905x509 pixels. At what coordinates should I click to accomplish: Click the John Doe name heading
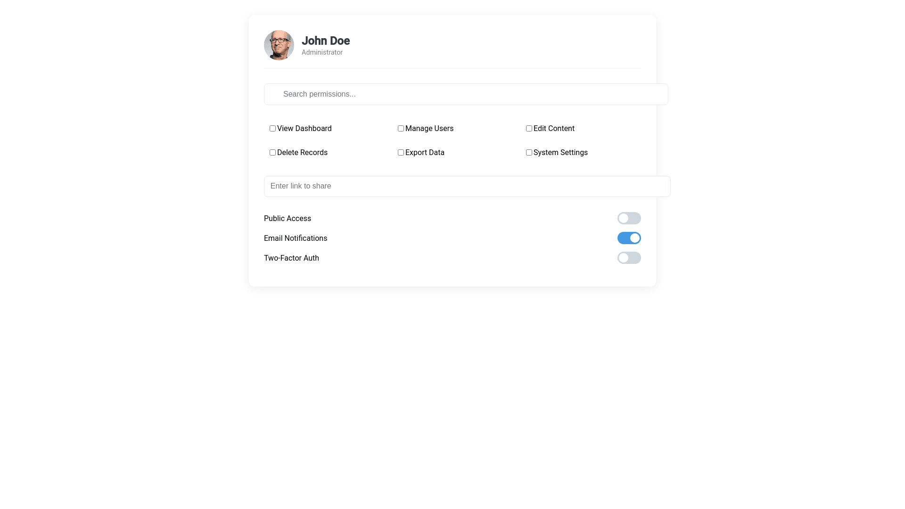[326, 41]
